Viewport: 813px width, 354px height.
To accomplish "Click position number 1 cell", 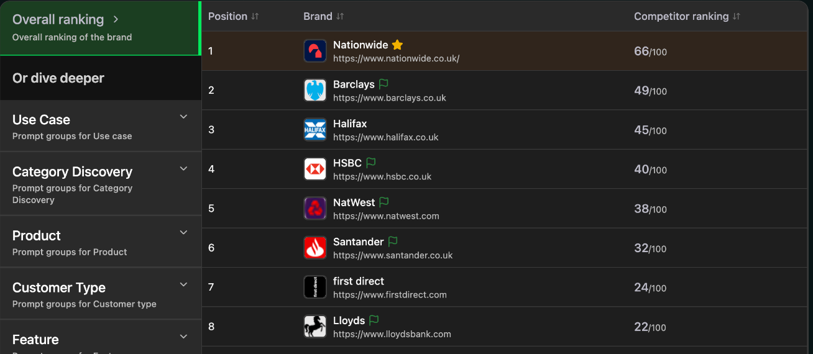I will coord(211,51).
